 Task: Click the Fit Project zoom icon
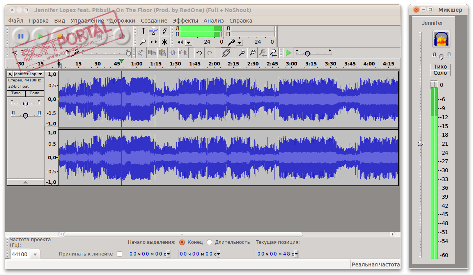tap(274, 53)
